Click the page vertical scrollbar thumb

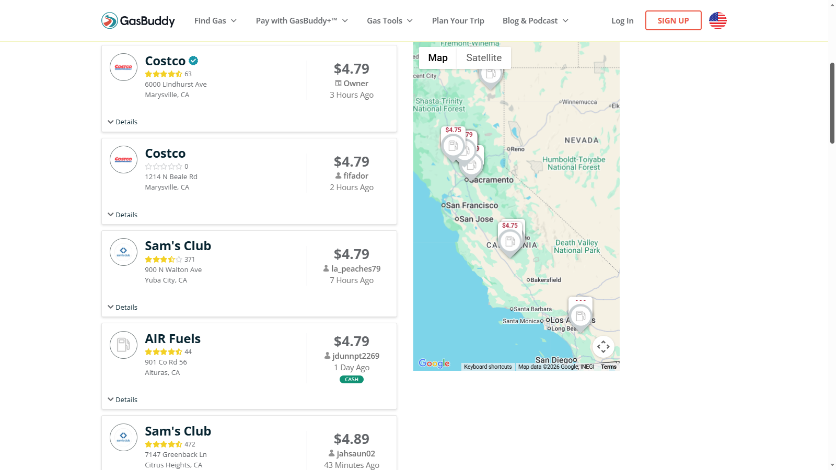coord(832,103)
